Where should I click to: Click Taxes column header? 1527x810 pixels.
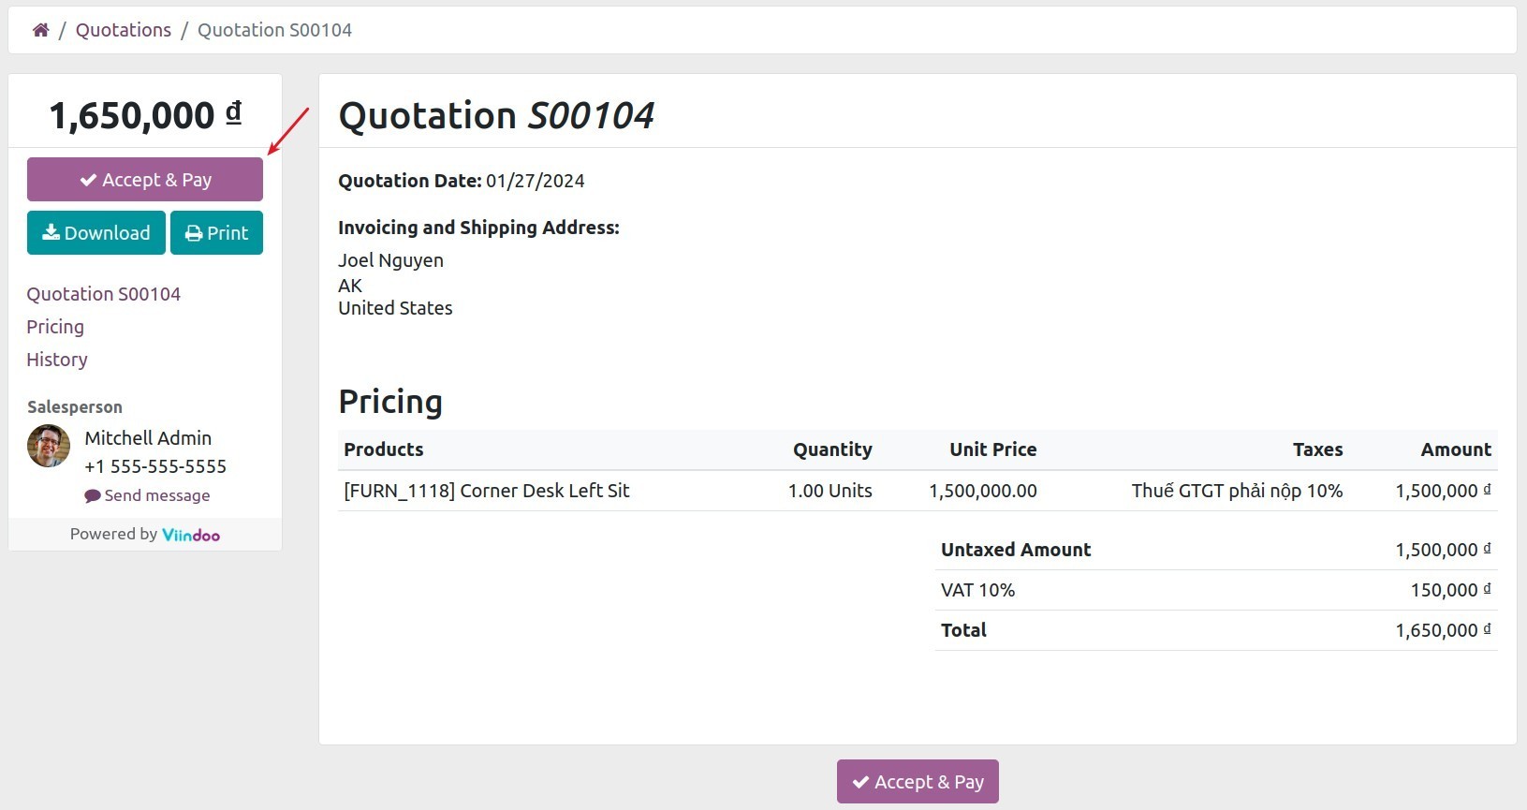[x=1317, y=449]
